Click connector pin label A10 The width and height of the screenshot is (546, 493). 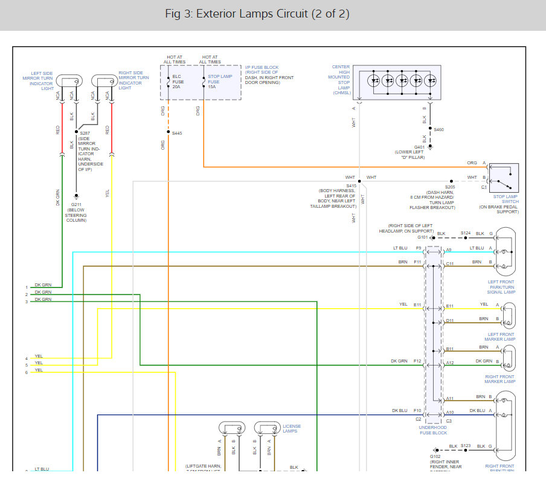(450, 412)
